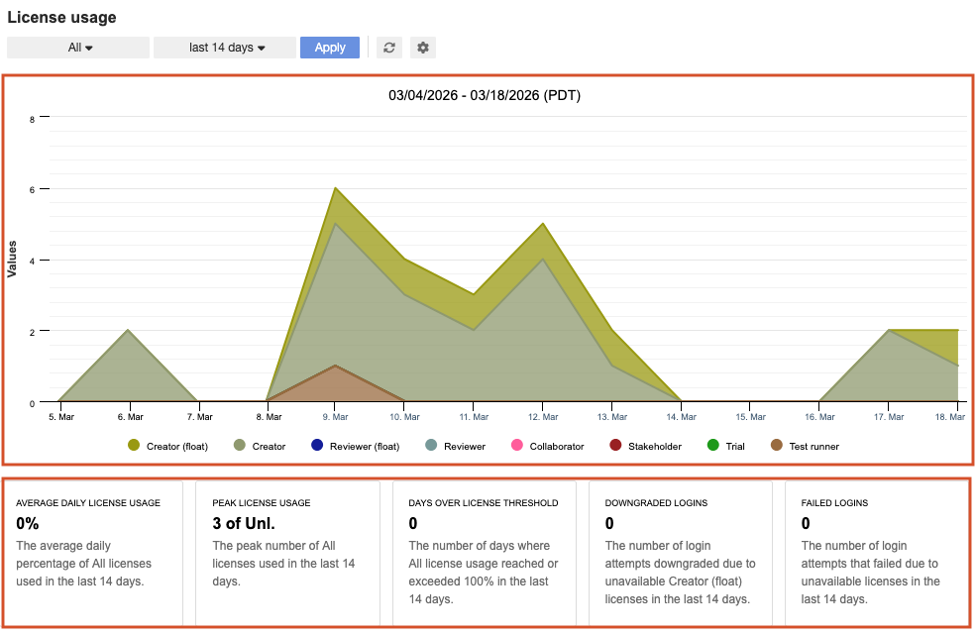Screen dimensions: 976x634
Task: Click the 12. Mar x-axis label
Action: 543,417
